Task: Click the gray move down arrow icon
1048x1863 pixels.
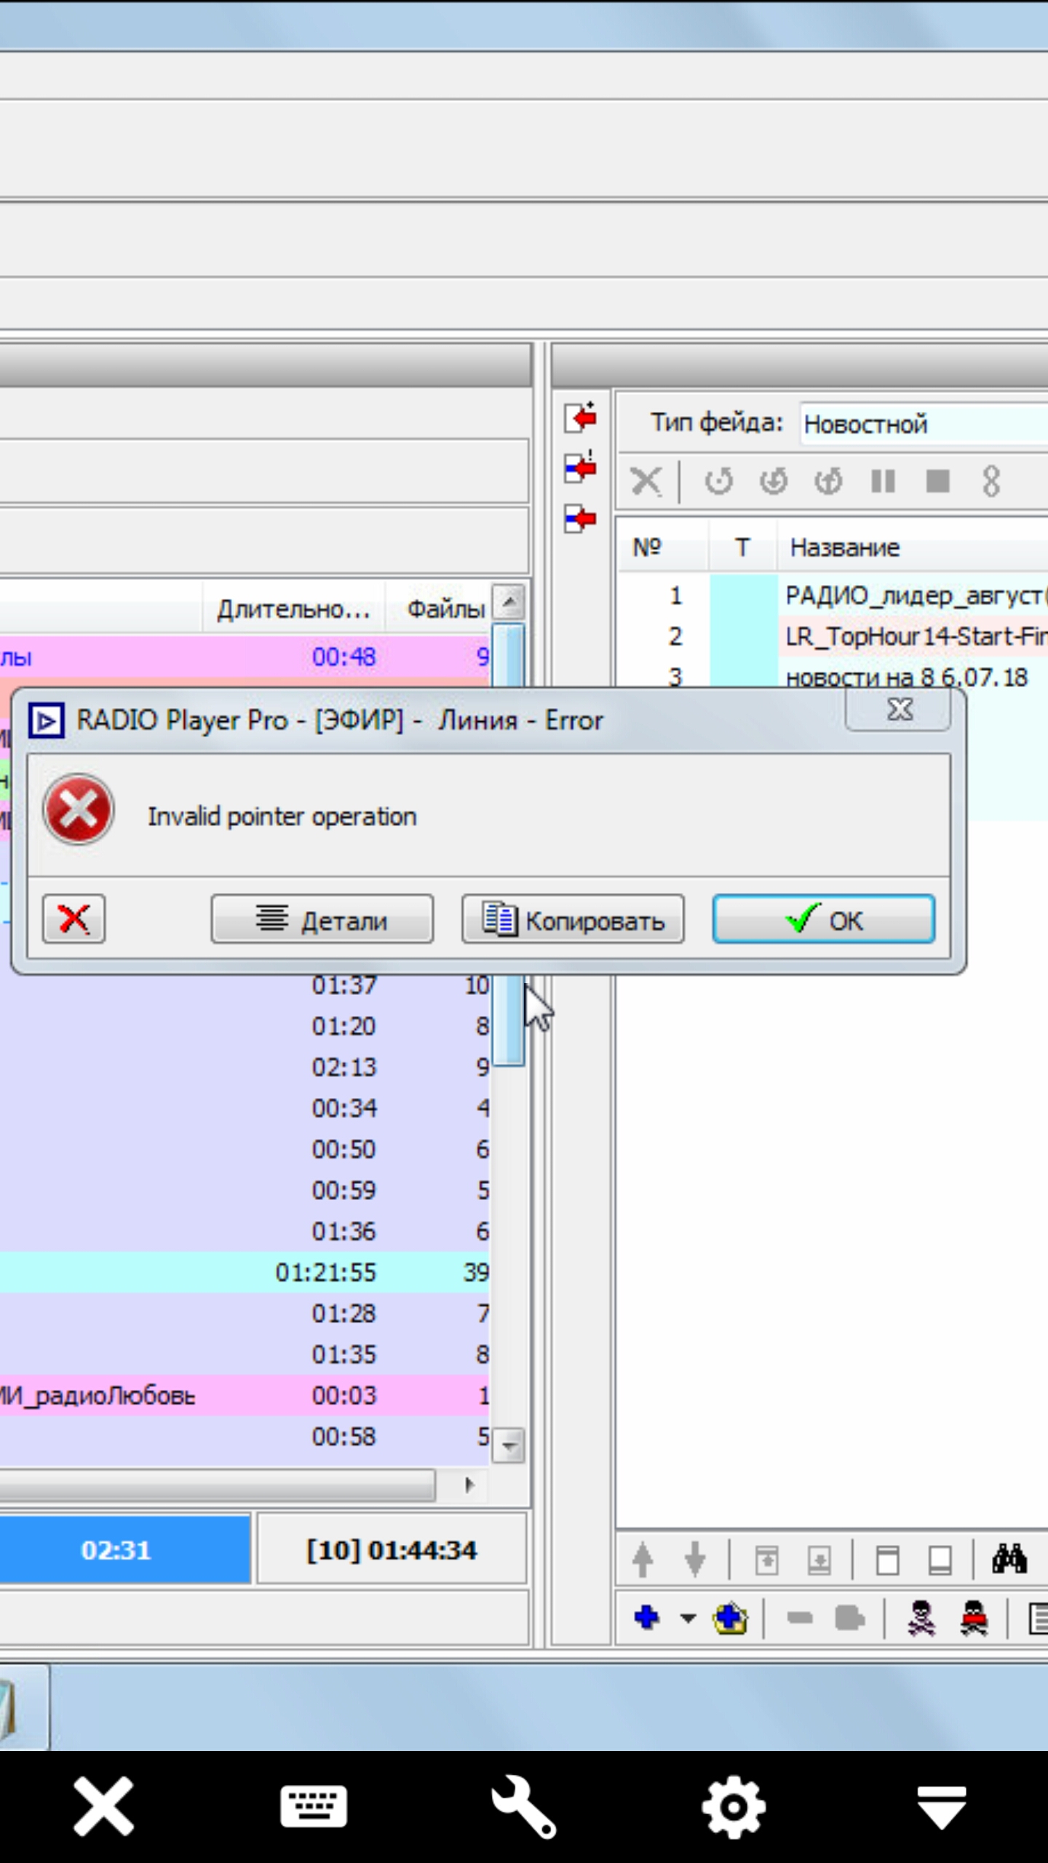Action: [695, 1560]
